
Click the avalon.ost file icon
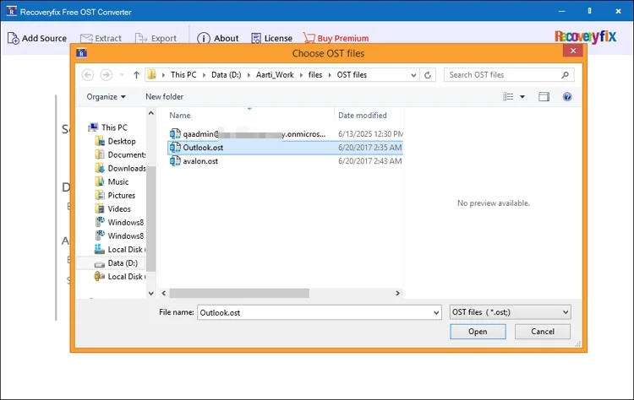pyautogui.click(x=175, y=161)
